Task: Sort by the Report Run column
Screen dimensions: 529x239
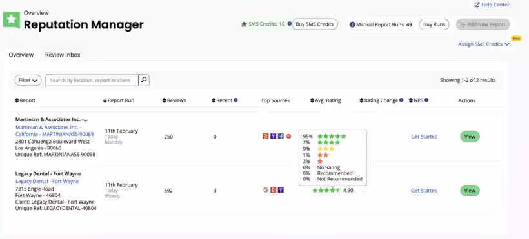Action: 119,100
